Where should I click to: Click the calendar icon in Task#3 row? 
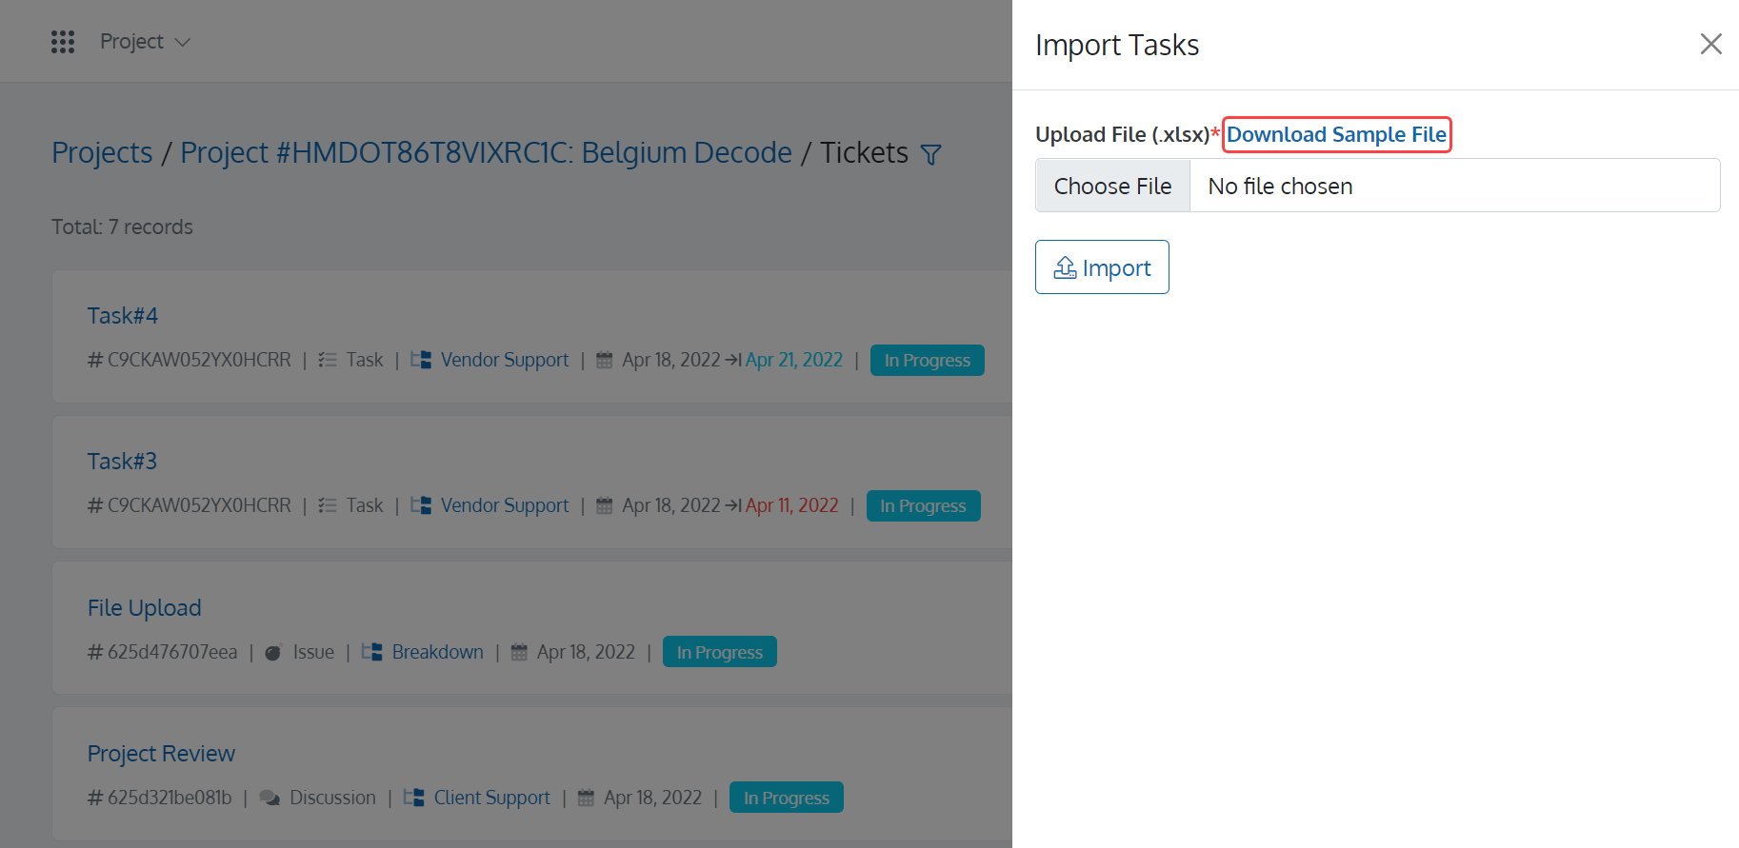[x=604, y=505]
